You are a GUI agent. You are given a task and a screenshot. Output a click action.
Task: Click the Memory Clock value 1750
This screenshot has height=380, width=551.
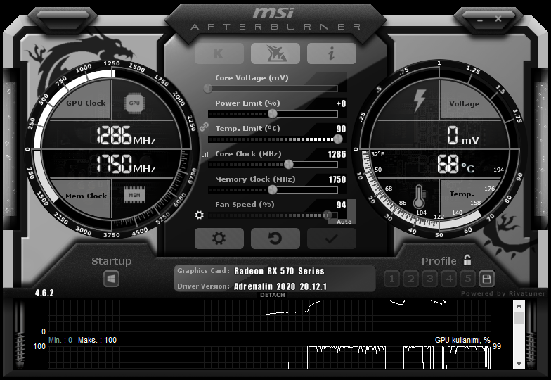pos(337,179)
